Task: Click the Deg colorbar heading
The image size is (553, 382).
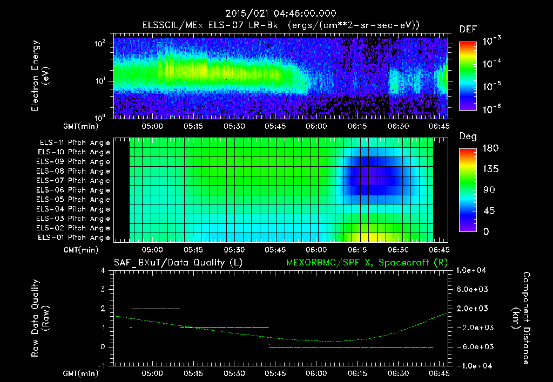Action: 468,137
